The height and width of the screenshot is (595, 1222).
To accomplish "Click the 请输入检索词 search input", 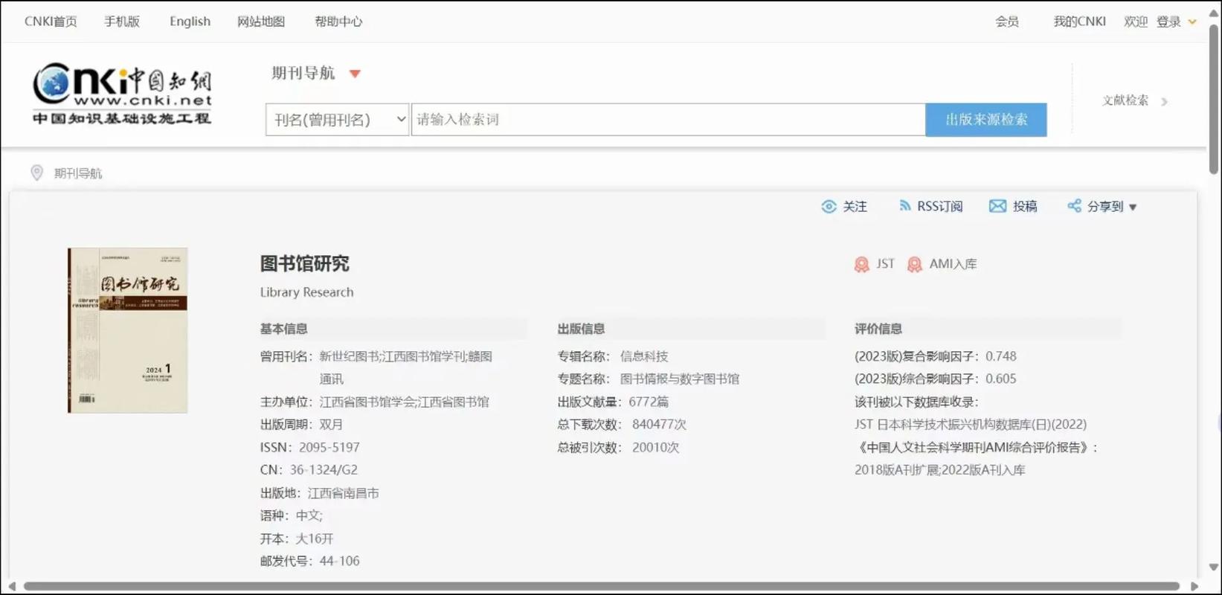I will click(x=668, y=120).
